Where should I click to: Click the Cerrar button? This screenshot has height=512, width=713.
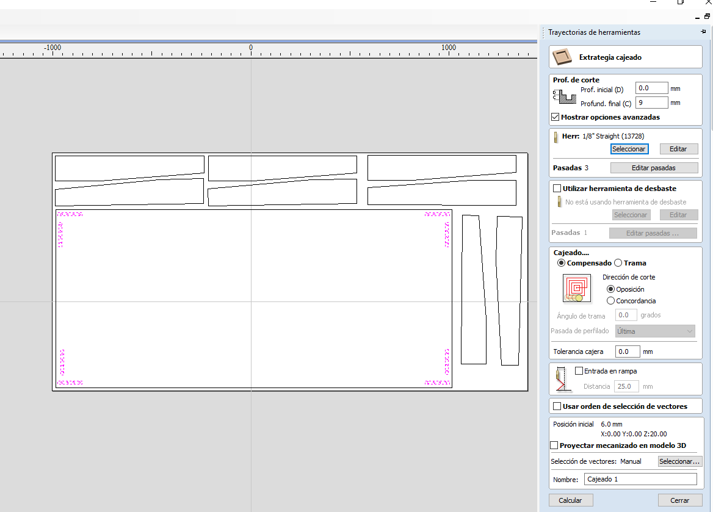point(679,500)
